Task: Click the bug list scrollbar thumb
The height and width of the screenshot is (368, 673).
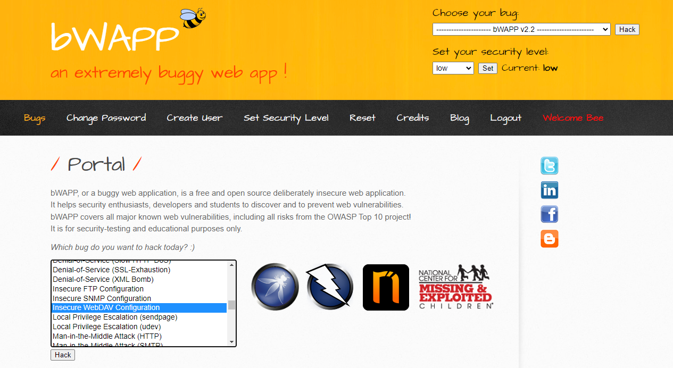Action: pyautogui.click(x=231, y=305)
